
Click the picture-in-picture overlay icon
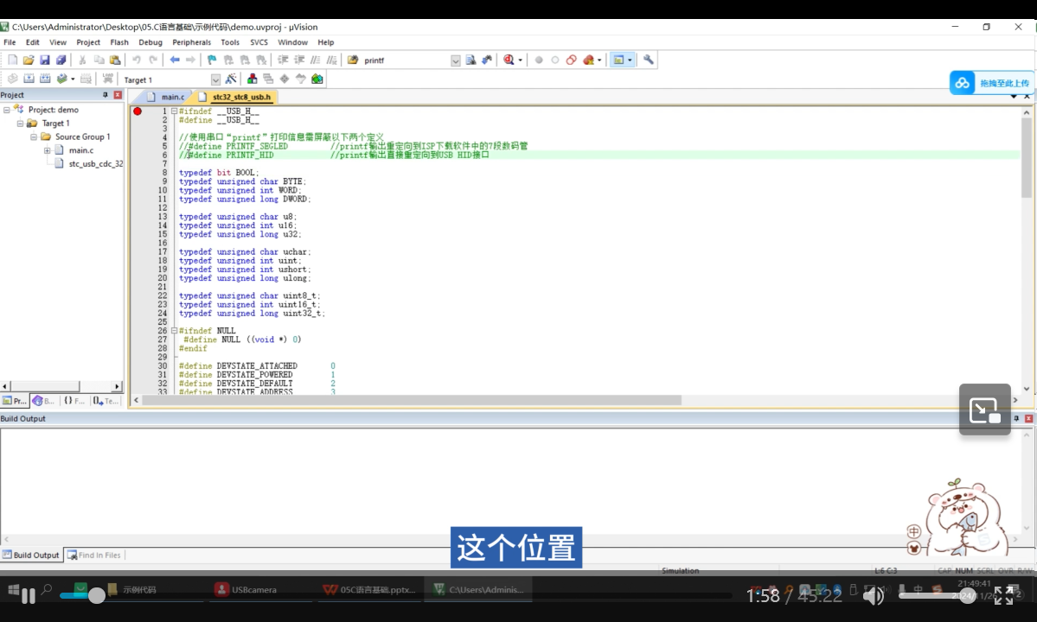985,410
